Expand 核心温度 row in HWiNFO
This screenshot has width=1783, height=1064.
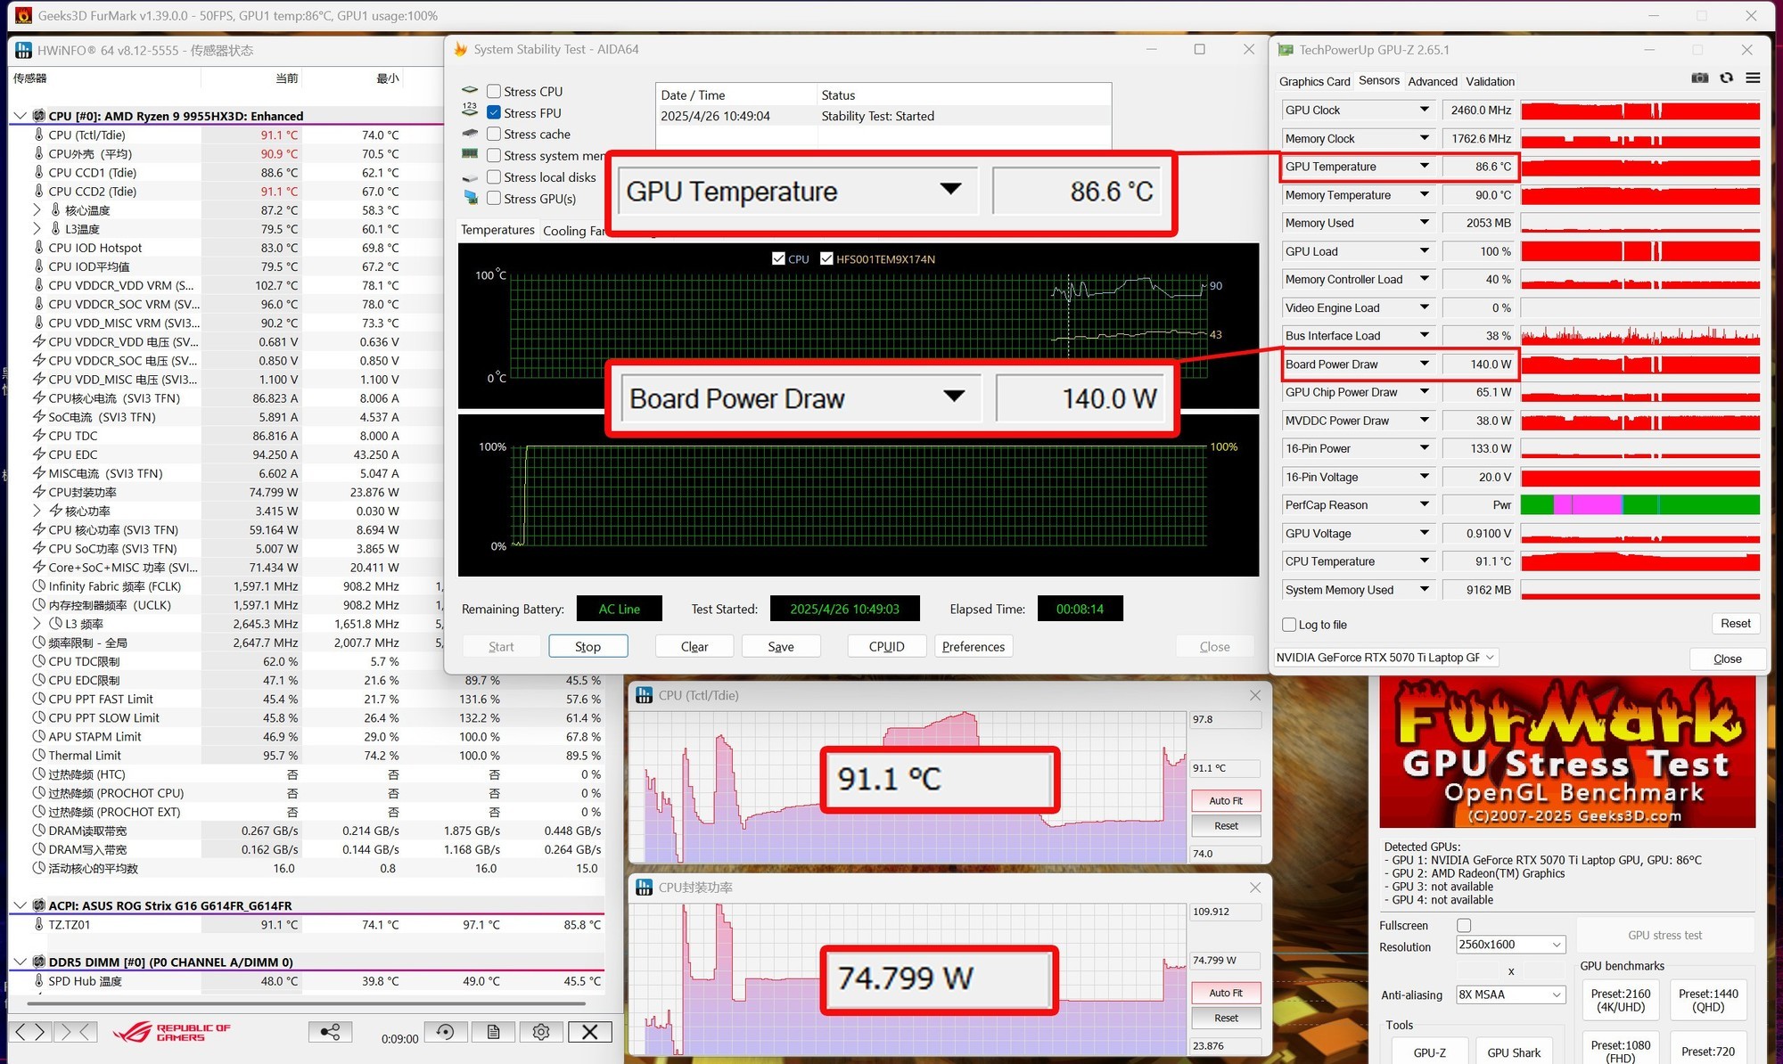(x=37, y=210)
